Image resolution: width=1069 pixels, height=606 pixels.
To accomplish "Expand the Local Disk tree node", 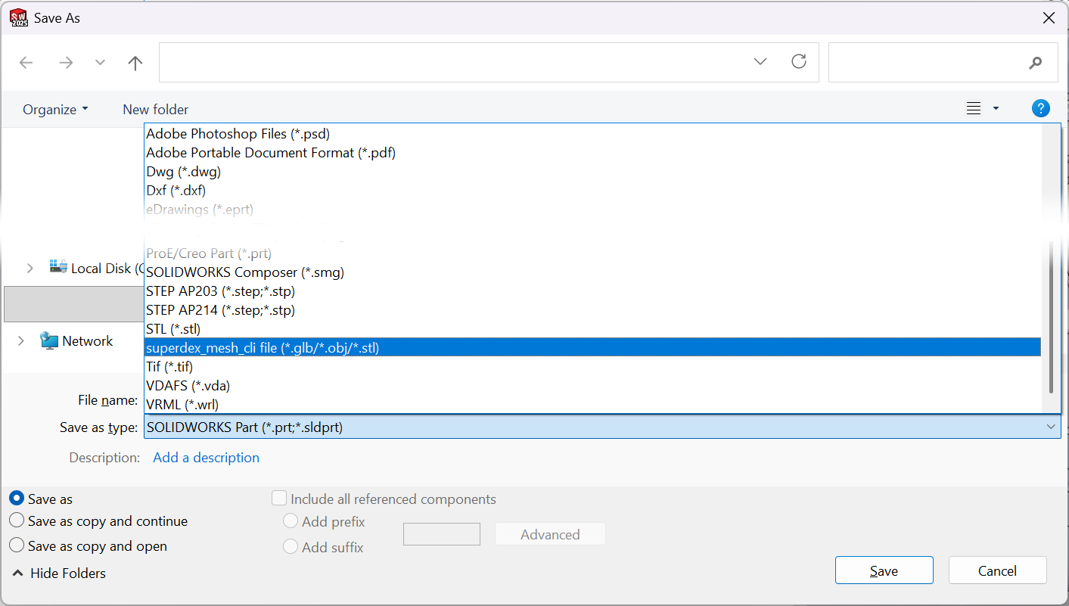I will coord(30,269).
